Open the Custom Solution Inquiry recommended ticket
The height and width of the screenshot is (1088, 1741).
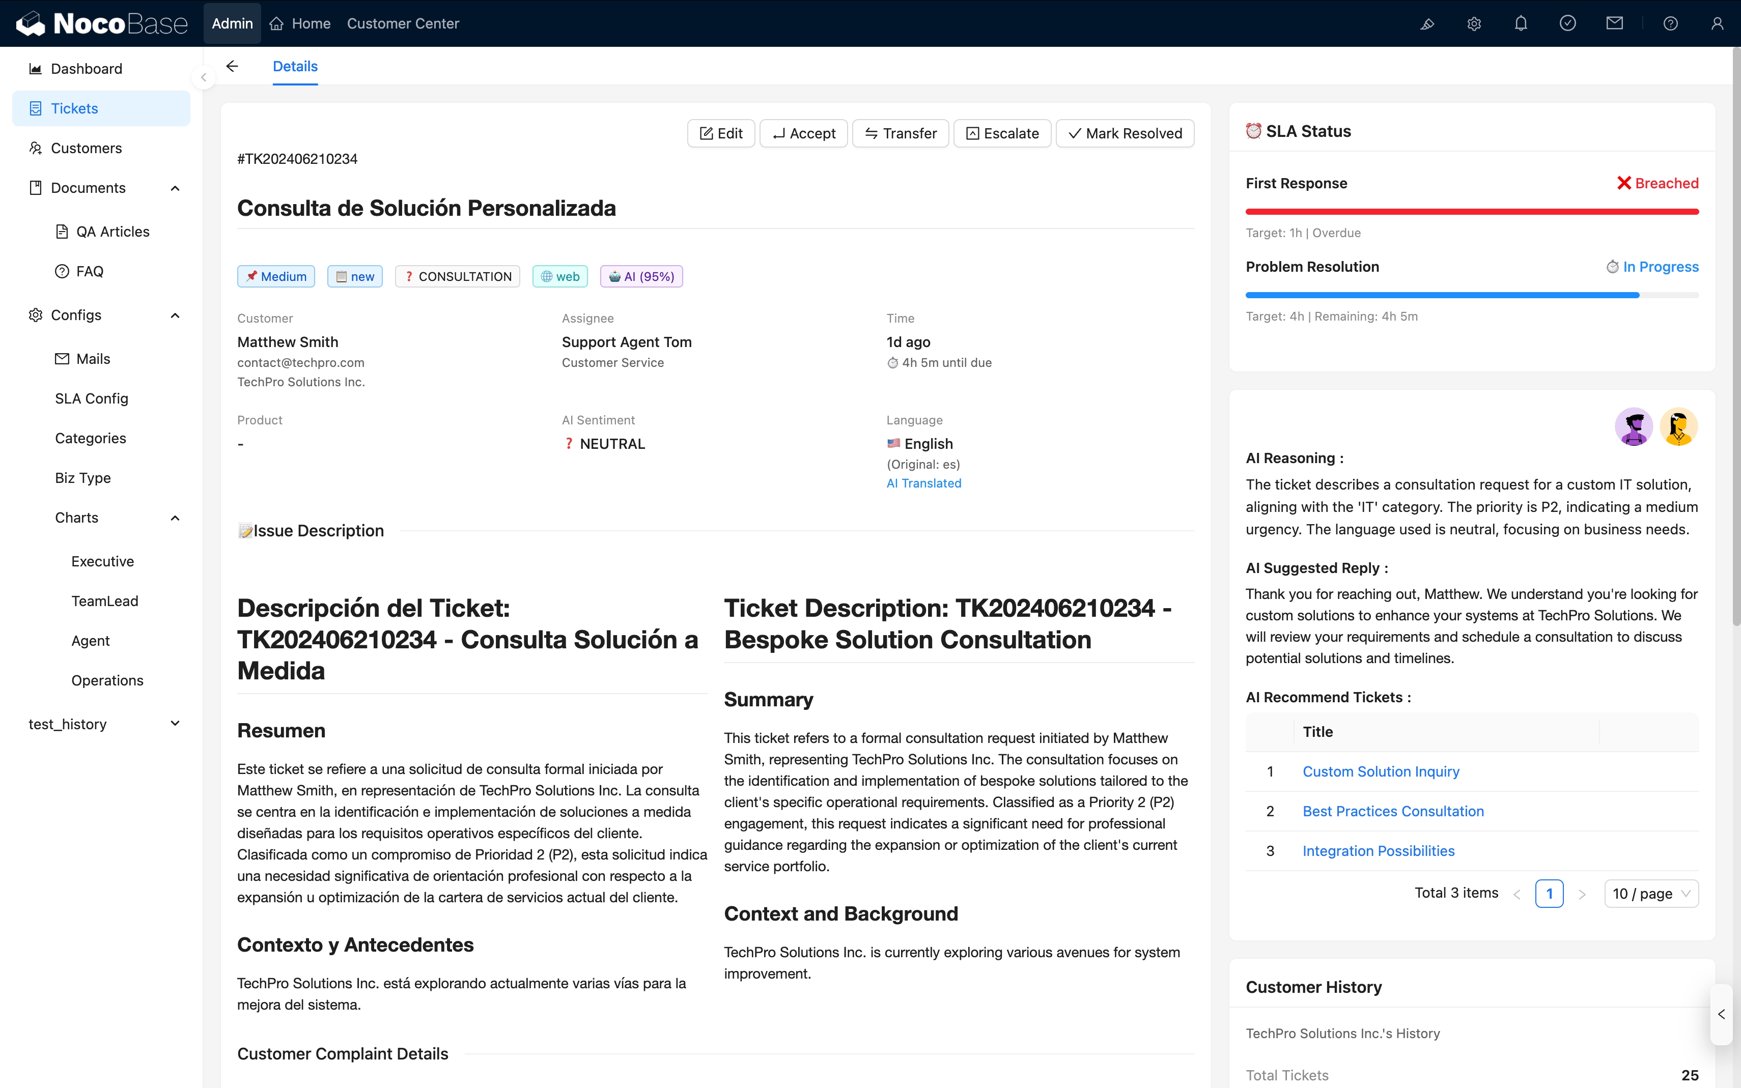tap(1381, 770)
